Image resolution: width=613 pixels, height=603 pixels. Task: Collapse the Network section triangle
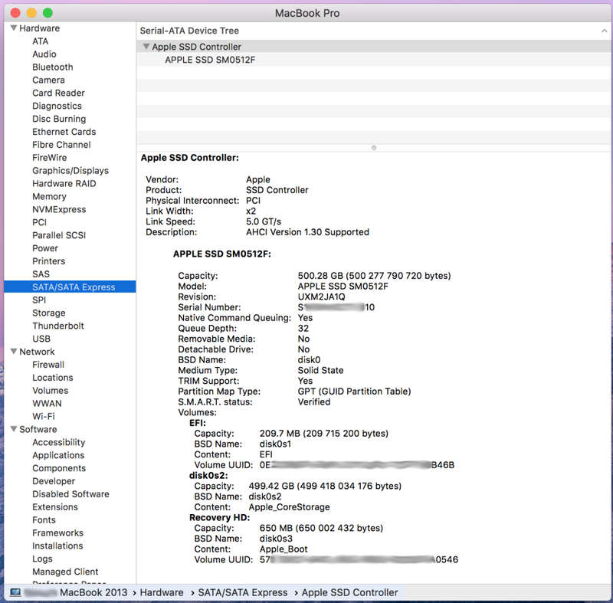(x=14, y=352)
